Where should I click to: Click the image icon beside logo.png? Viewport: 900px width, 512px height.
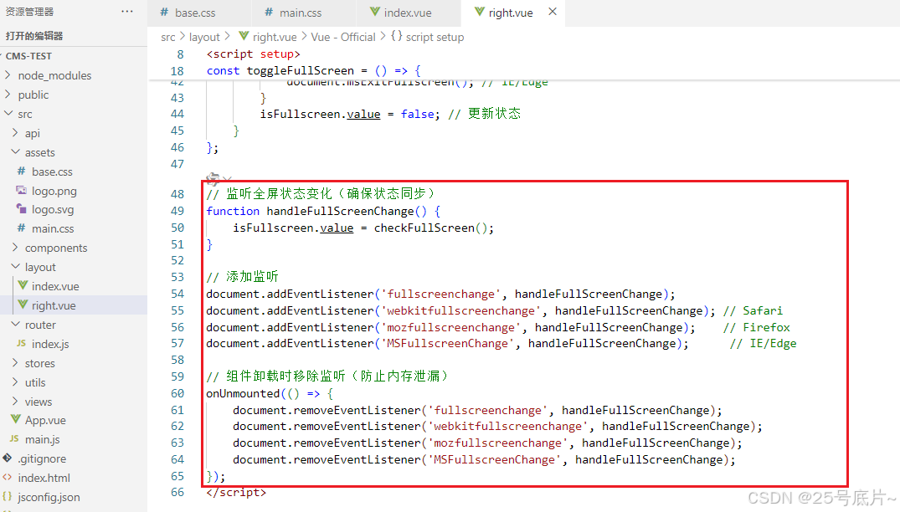[x=21, y=190]
